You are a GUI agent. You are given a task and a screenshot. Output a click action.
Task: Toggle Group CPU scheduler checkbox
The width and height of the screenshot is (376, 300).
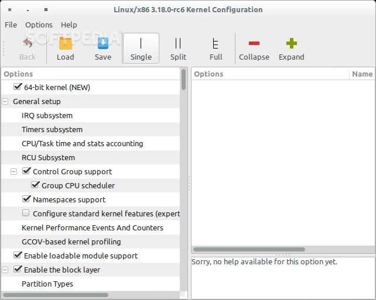coord(35,185)
